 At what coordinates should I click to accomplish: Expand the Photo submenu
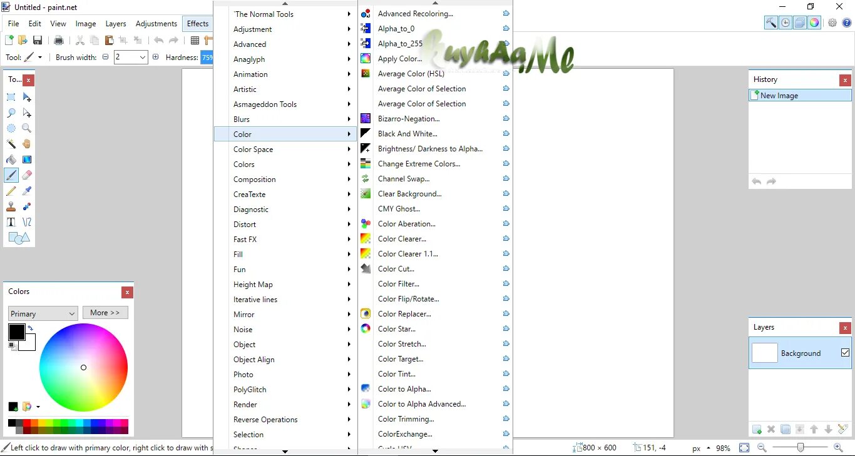pos(285,374)
